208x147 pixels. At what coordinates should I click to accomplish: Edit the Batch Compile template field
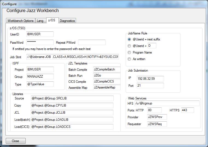click(107, 69)
